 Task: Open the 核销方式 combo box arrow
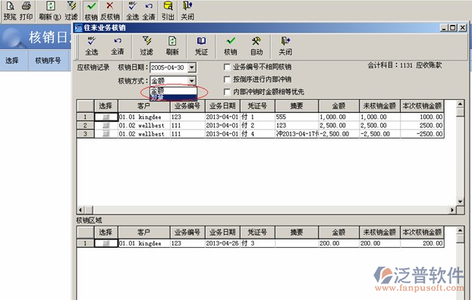coord(192,80)
